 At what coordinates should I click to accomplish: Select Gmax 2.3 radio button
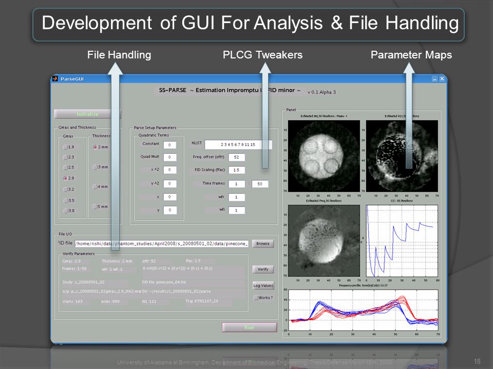click(66, 157)
